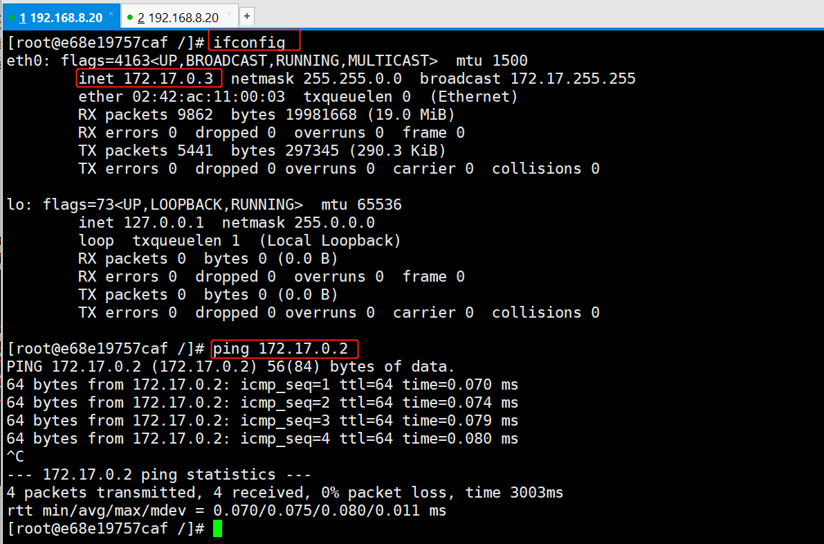The height and width of the screenshot is (544, 824).
Task: Click the green status dot on tab 1
Action: 12,17
